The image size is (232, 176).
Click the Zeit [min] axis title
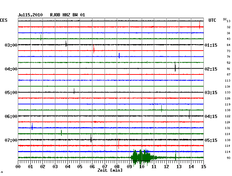110,170
